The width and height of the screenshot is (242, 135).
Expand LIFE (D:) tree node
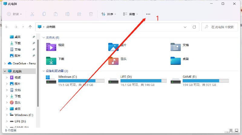(x=7, y=121)
